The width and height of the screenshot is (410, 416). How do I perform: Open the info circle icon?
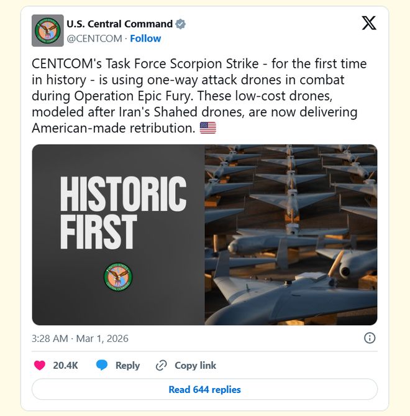369,338
